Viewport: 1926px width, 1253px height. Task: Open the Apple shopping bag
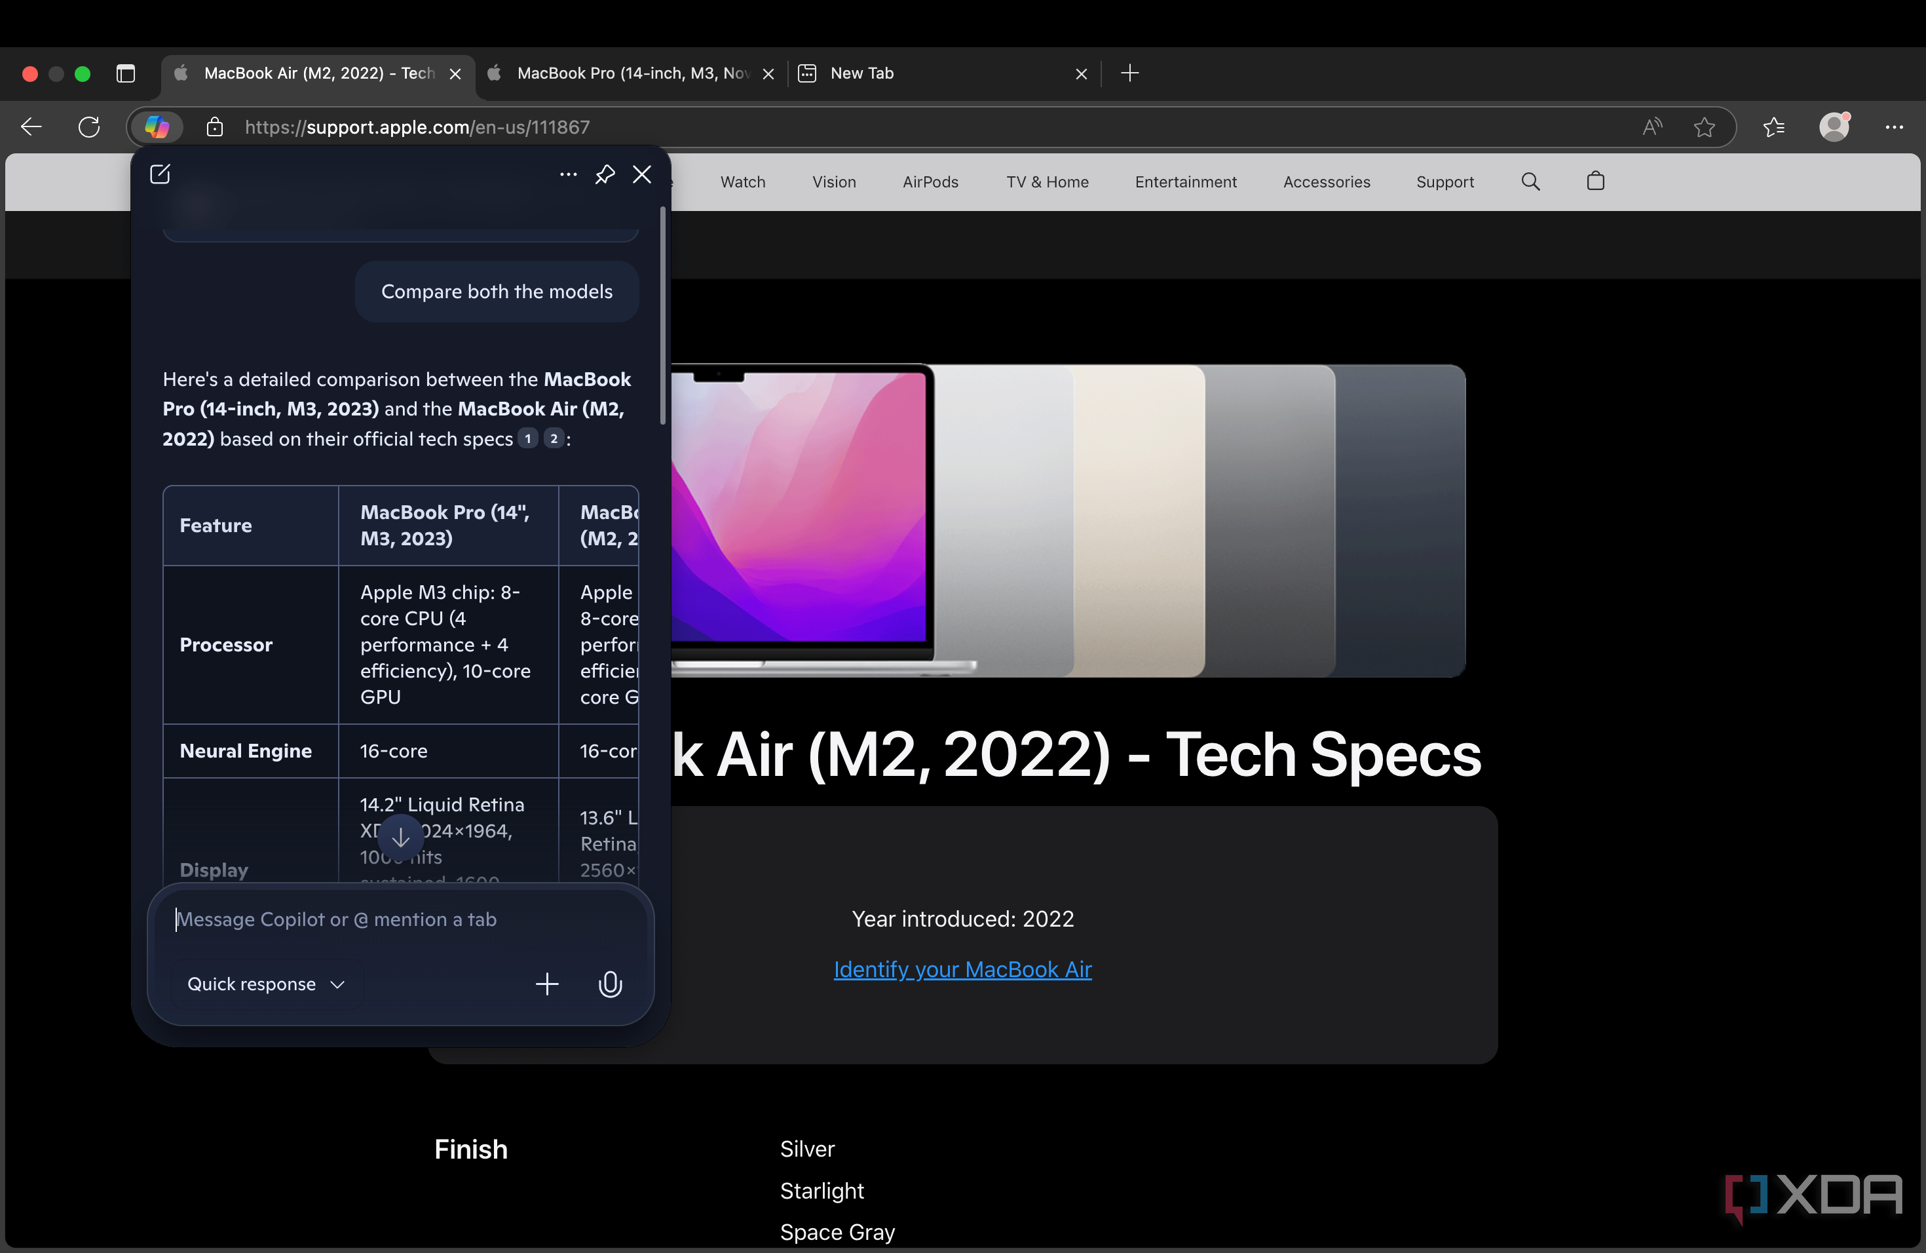tap(1595, 182)
